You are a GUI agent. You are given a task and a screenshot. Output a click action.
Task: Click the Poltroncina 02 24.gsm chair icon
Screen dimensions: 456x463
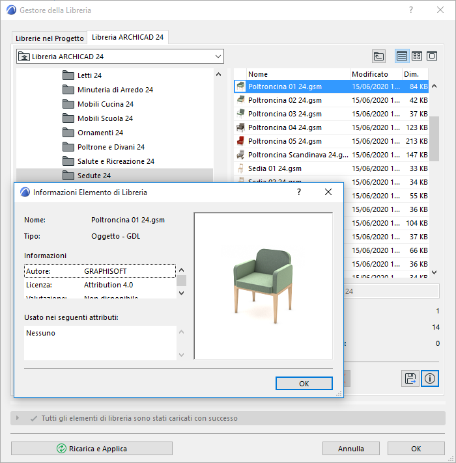pos(241,100)
